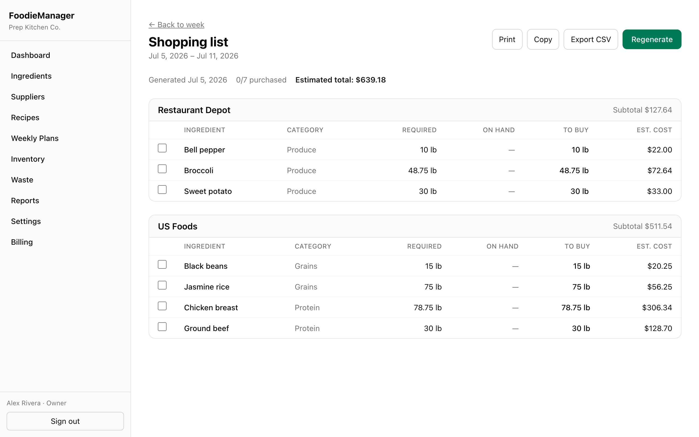Tick the Sweet potato checkbox
Screen dimensions: 699x437
(x=162, y=190)
